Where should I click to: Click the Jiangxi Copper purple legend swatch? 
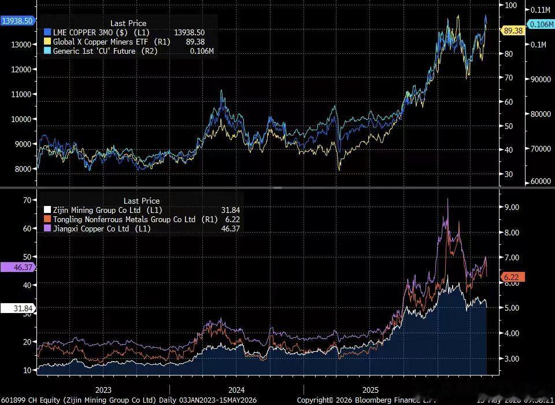coord(47,229)
